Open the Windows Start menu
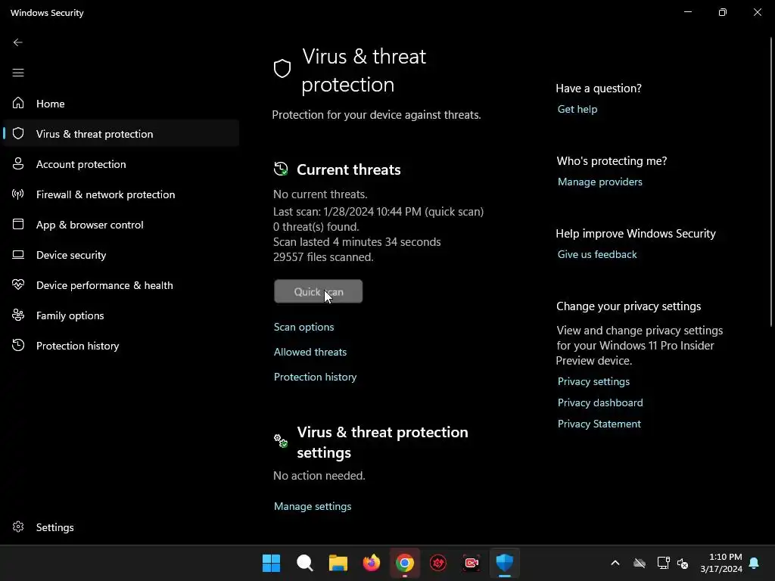The width and height of the screenshot is (775, 581). [272, 563]
